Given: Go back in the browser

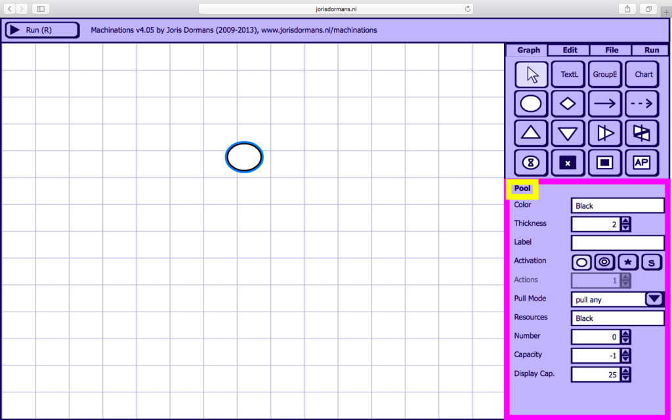Looking at the screenshot, I should click(x=9, y=9).
